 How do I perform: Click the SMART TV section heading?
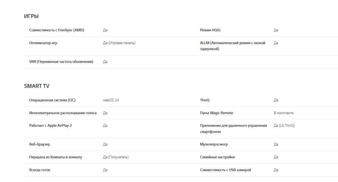pos(37,86)
